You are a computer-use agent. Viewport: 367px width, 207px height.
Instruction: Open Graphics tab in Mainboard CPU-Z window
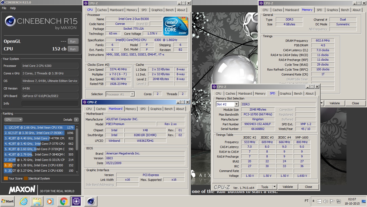click(x=156, y=109)
